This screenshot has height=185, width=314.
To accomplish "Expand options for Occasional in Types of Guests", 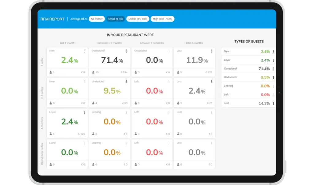I will click(x=273, y=69).
